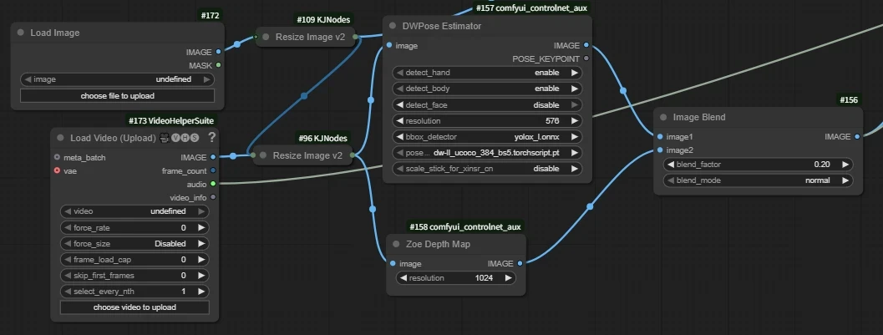Screen dimensions: 883x335
Task: Toggle the detect_body enable option
Action: (x=489, y=89)
